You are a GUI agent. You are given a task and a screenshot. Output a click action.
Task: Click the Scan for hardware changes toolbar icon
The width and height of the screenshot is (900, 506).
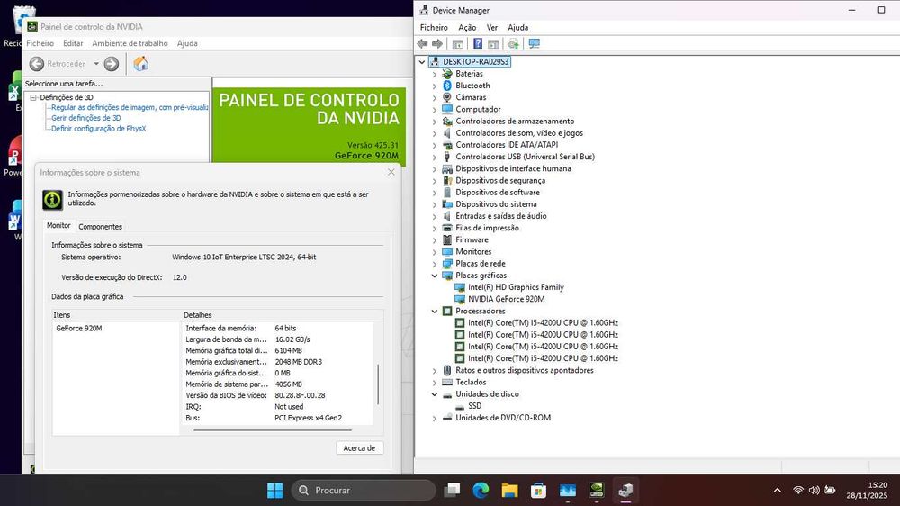pos(514,43)
